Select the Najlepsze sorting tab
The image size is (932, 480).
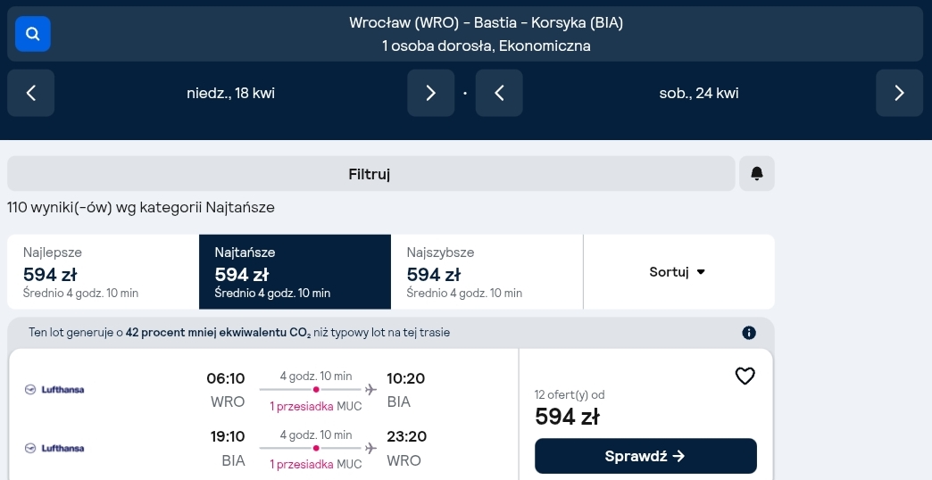point(103,272)
